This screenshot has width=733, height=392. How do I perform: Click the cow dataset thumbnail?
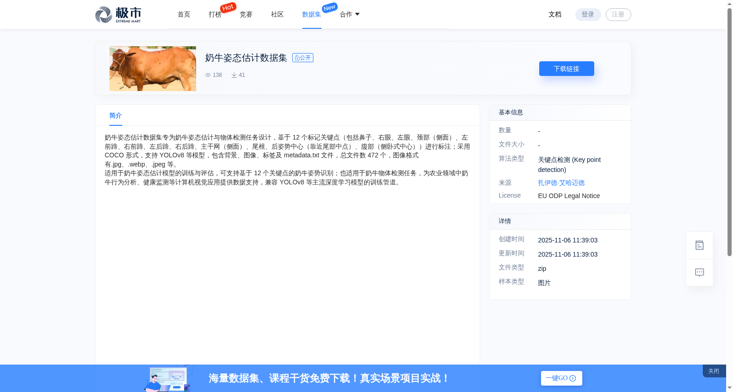point(153,69)
